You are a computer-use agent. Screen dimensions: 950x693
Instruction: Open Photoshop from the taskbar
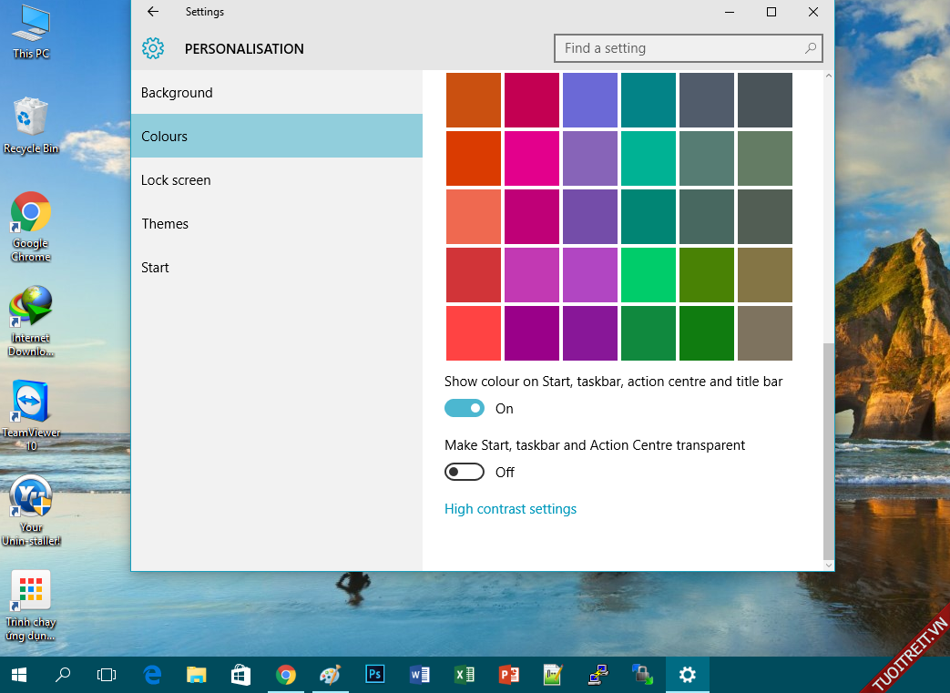374,675
